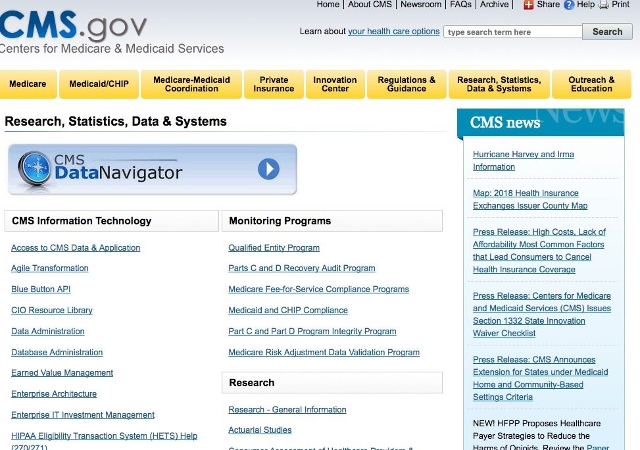Viewport: 640px width, 450px height.
Task: Click the CMS Information Technology heading
Action: (111, 221)
